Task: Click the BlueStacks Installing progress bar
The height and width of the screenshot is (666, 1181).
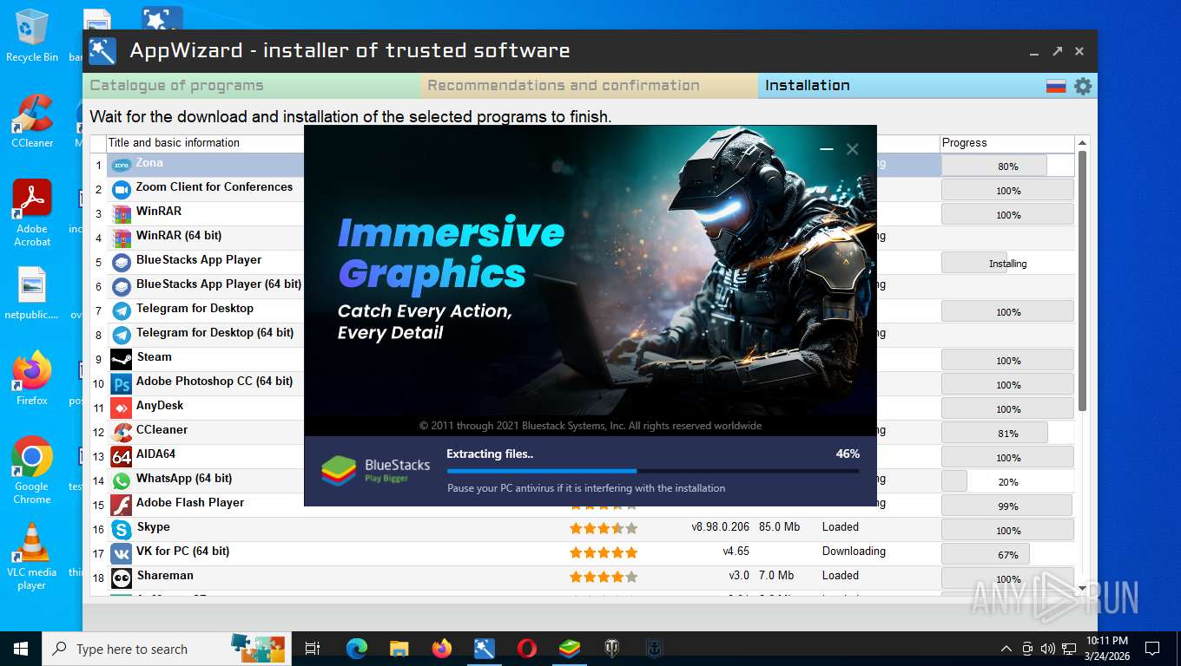Action: tap(1007, 263)
